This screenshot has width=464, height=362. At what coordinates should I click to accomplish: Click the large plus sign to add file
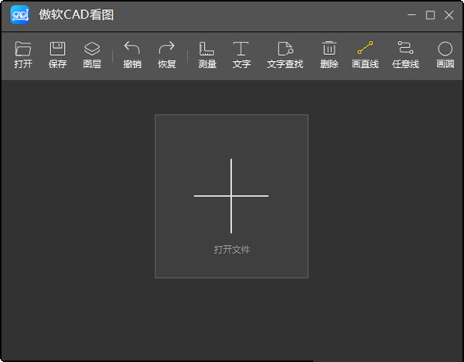[231, 196]
